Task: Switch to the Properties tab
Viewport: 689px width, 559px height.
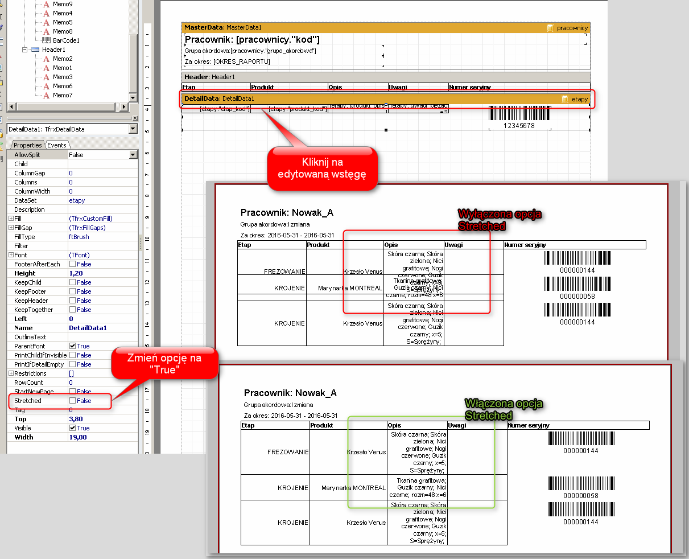Action: click(27, 145)
